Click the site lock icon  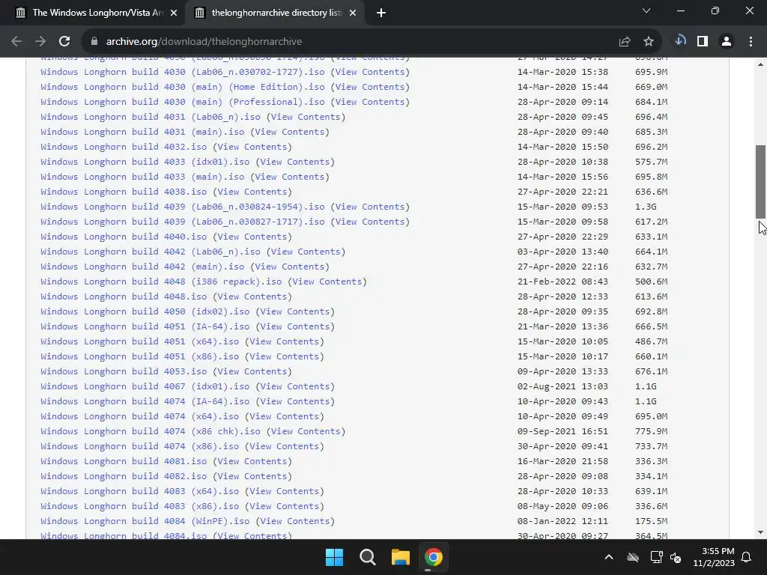tap(94, 42)
